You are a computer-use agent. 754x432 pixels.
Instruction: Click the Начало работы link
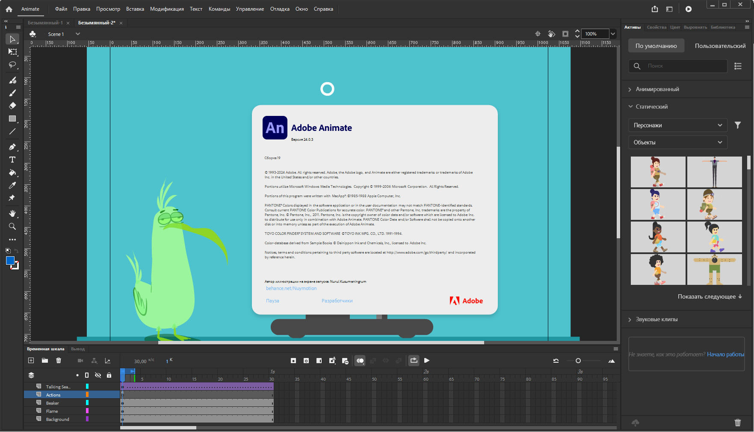(725, 354)
